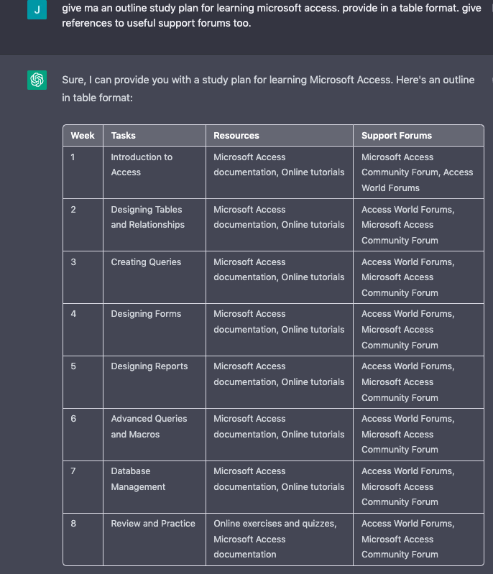Click the Online exercises and quizzes resources cell
The image size is (493, 574).
click(x=275, y=539)
